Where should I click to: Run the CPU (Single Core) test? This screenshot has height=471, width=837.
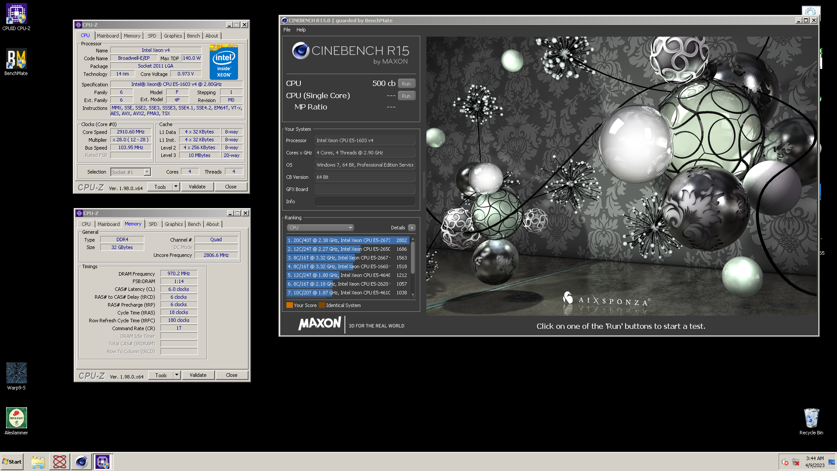coord(406,96)
